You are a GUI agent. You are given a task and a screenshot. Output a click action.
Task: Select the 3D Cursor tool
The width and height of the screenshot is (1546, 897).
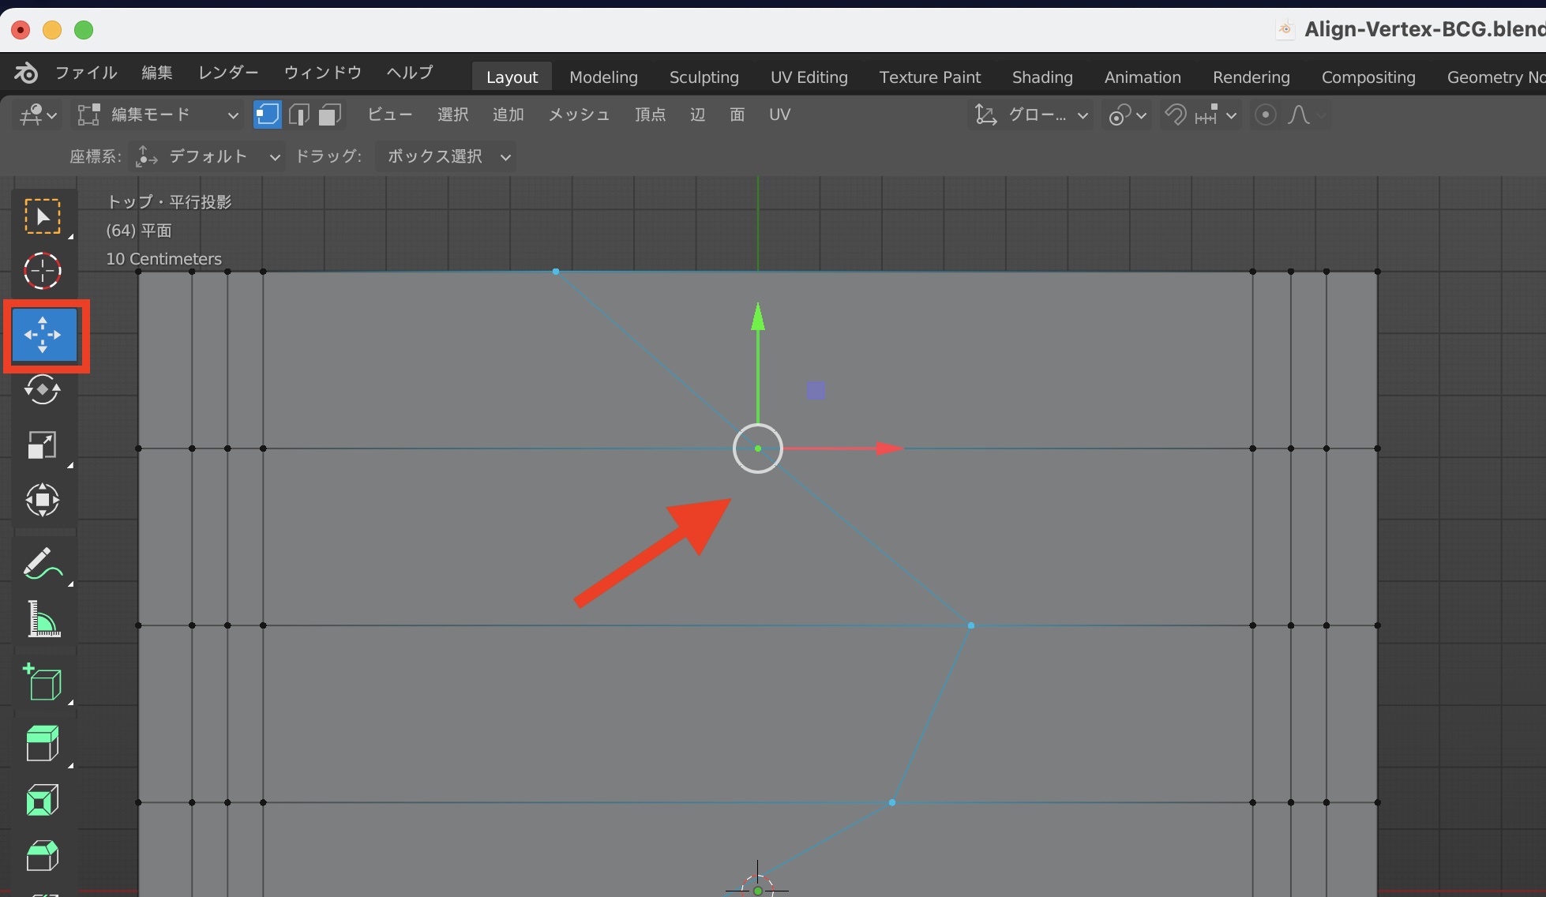pos(43,272)
